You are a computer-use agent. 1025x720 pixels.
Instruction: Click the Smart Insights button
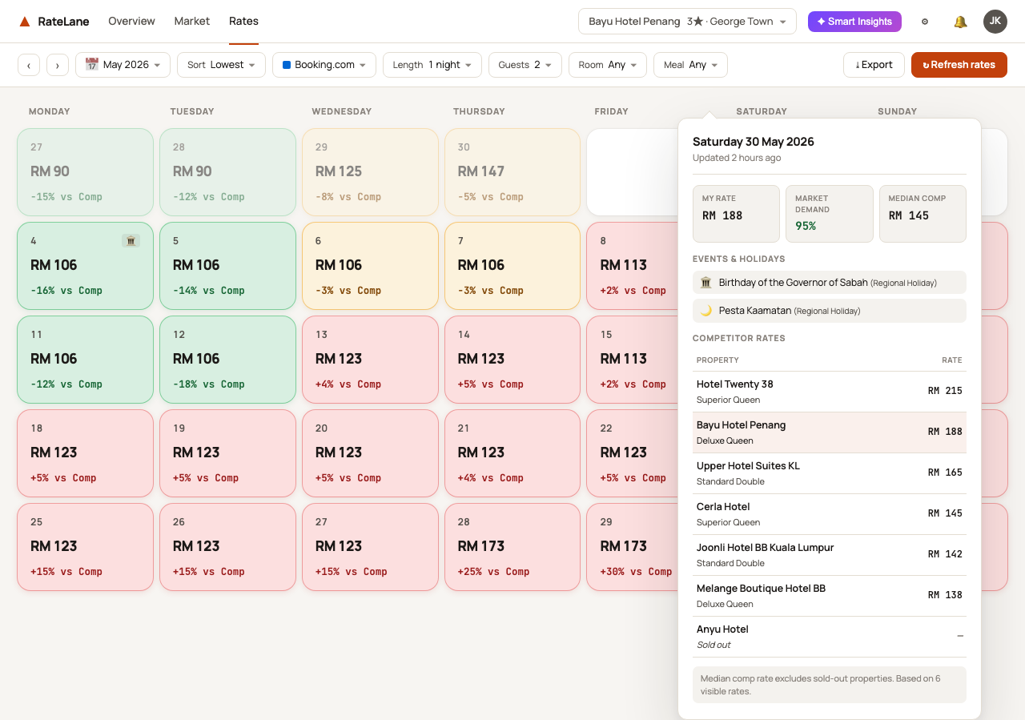(x=854, y=22)
